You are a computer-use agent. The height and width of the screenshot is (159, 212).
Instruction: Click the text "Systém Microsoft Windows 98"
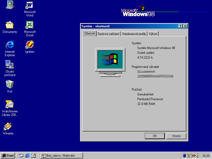(156, 48)
